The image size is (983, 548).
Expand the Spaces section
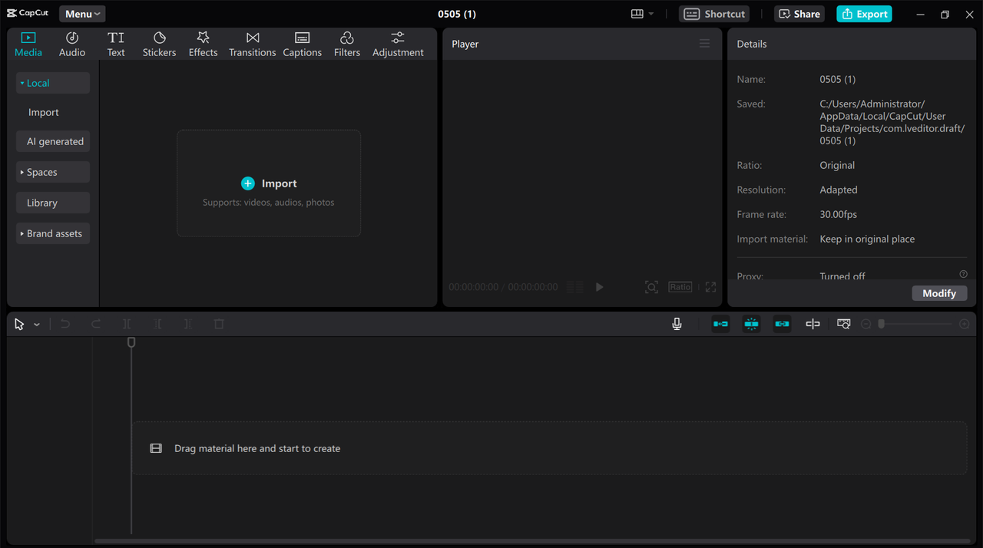tap(53, 172)
